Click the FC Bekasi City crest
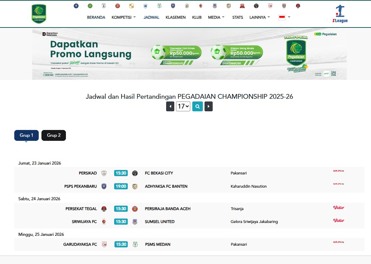The width and height of the screenshot is (371, 264). [135, 173]
